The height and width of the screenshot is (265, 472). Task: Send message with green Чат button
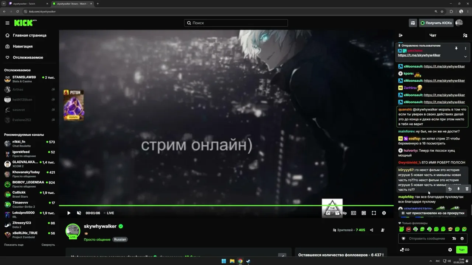pos(462,250)
